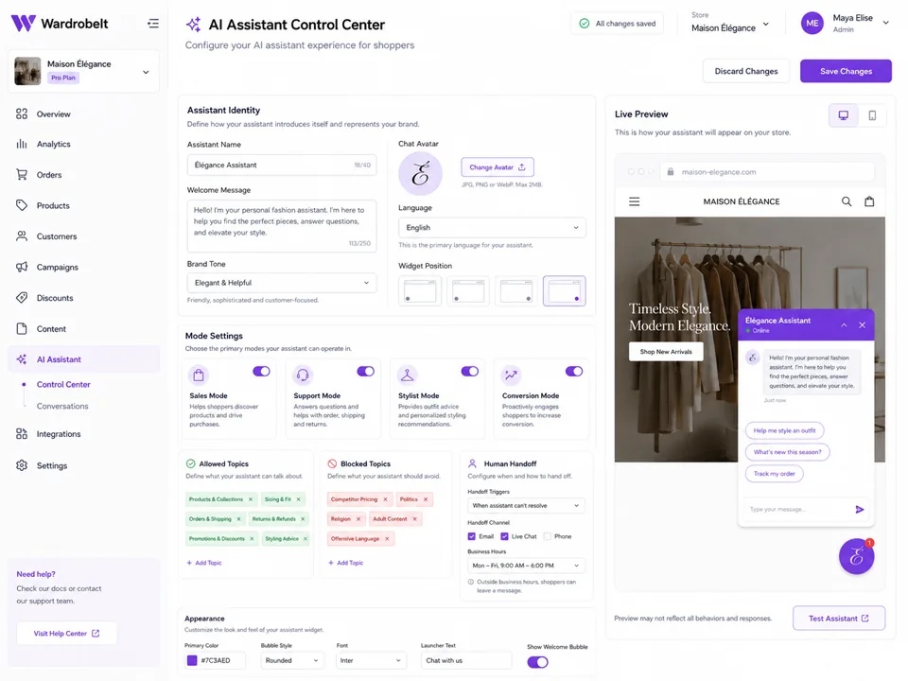The image size is (908, 681).
Task: Add Topic under Blocked Topics
Action: [x=346, y=563]
